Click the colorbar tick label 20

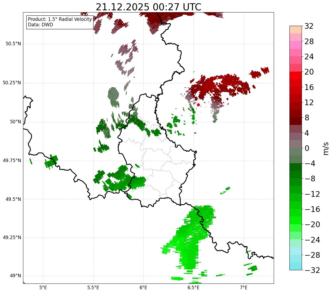click(x=309, y=72)
